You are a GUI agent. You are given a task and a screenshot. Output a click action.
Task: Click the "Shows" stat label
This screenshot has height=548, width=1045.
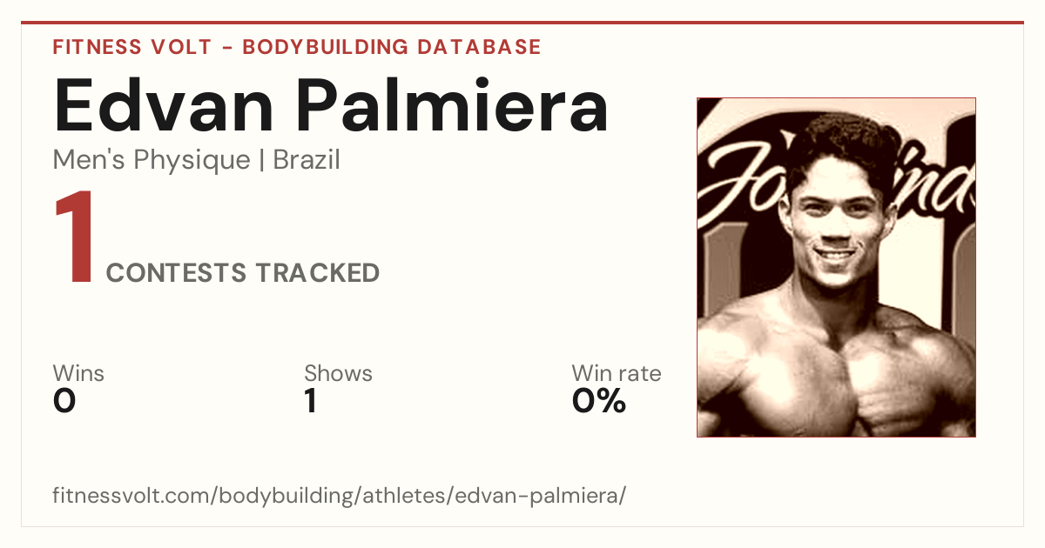338,374
